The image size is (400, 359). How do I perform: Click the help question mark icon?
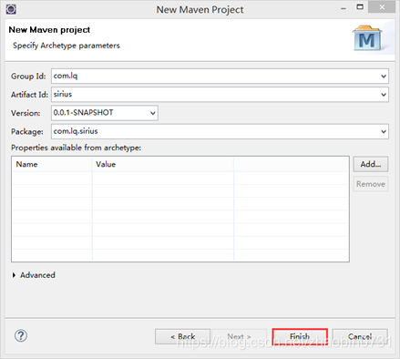tap(21, 335)
